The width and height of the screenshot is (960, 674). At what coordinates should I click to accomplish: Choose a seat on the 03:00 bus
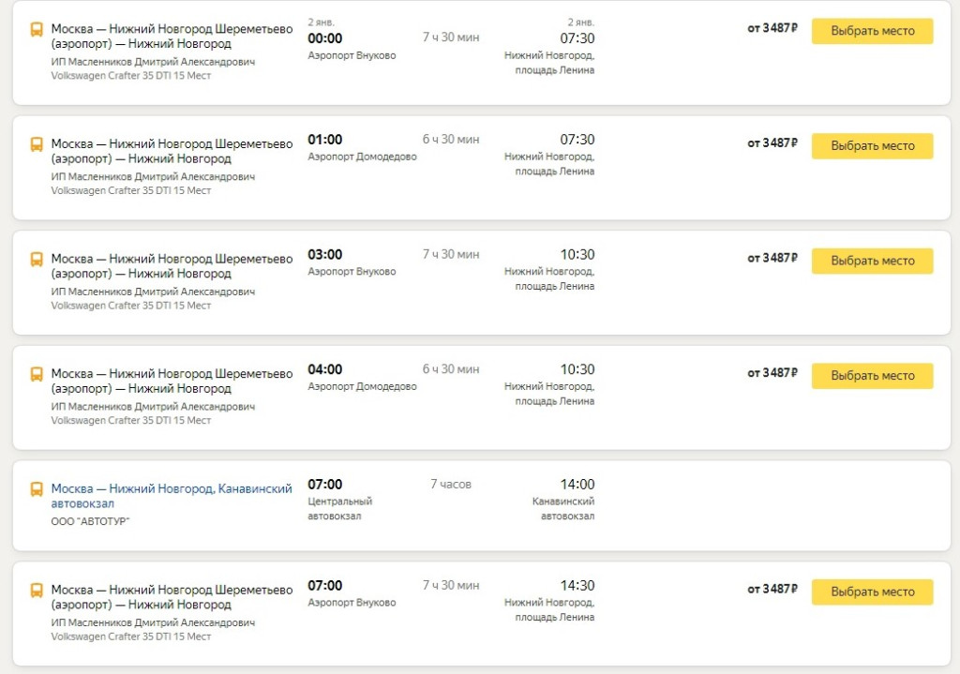tap(872, 261)
